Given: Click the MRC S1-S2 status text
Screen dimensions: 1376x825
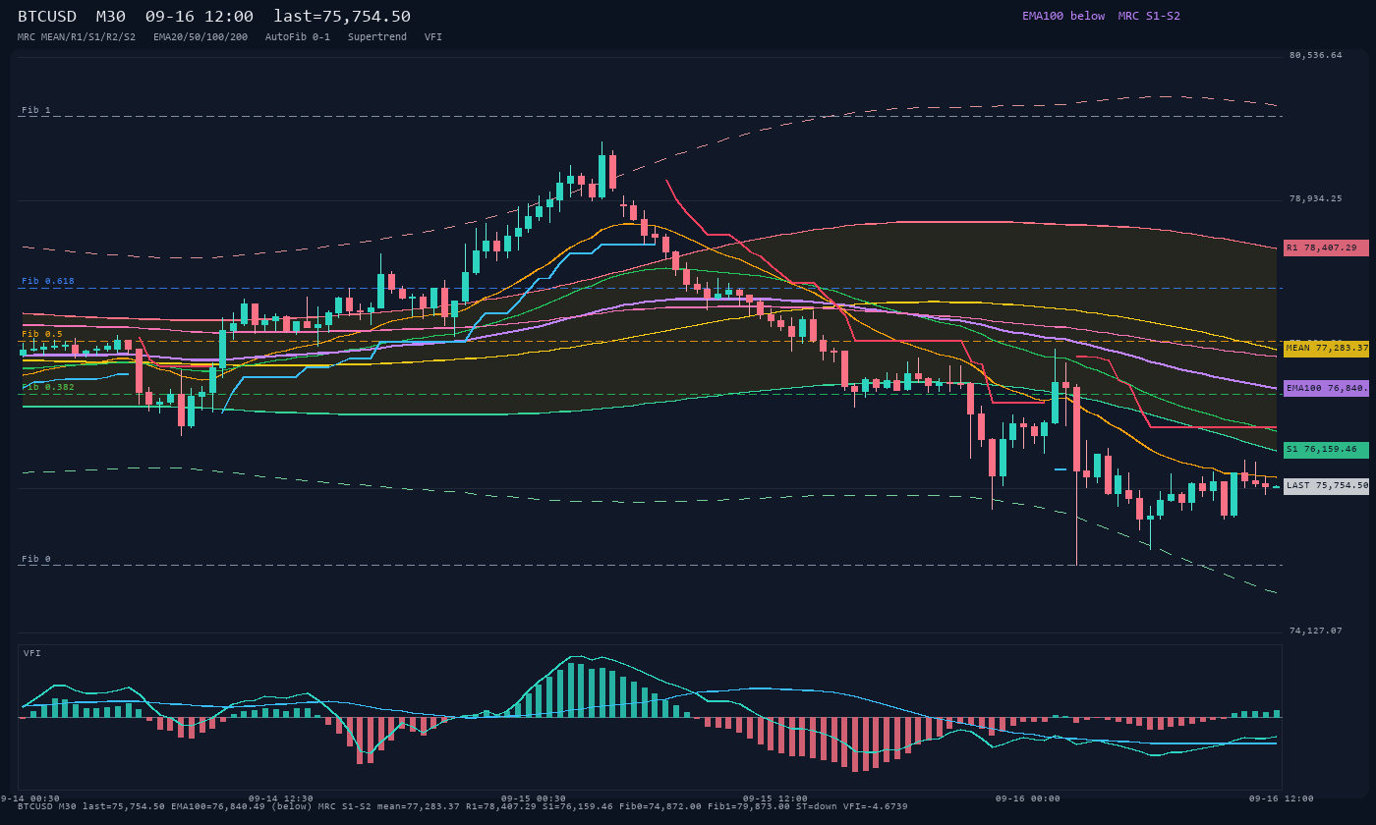Looking at the screenshot, I should pos(1149,16).
